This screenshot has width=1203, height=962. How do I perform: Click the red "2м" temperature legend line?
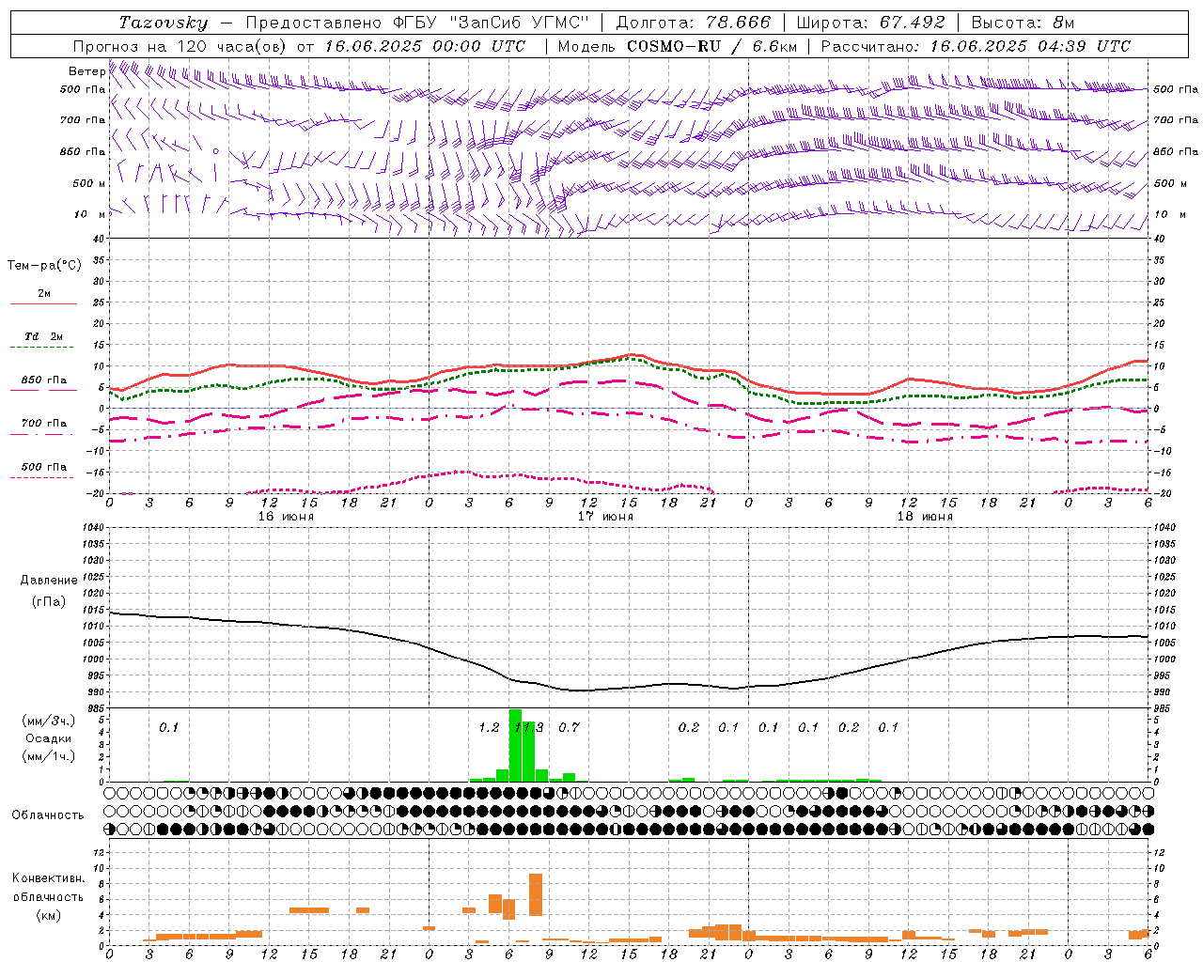click(43, 303)
